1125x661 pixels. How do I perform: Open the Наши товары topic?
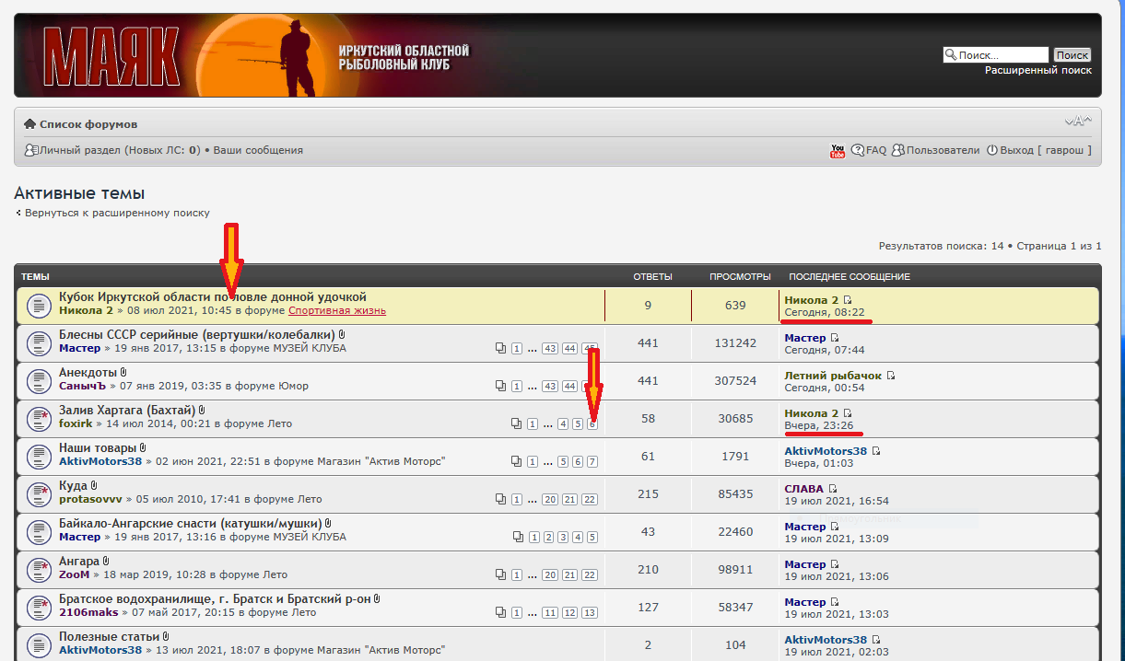click(98, 447)
